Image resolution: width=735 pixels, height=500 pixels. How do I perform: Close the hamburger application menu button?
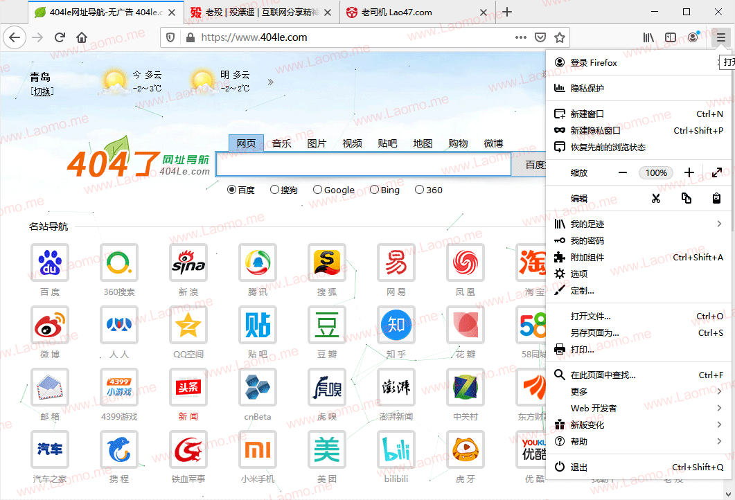(721, 37)
